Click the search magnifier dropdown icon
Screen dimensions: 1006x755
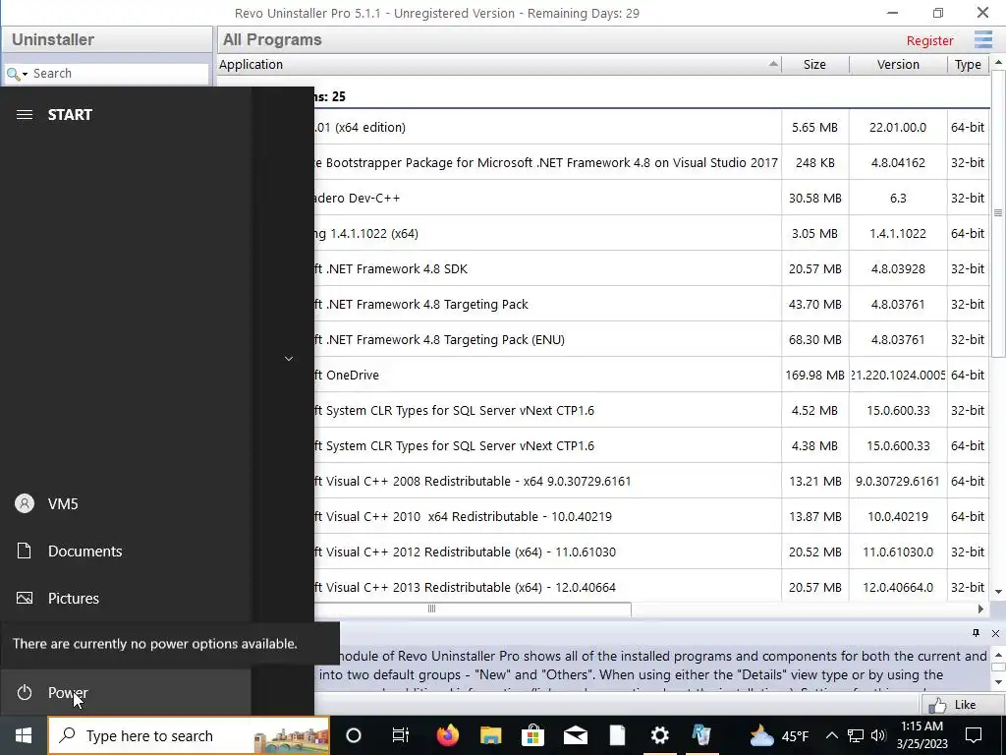tap(17, 74)
